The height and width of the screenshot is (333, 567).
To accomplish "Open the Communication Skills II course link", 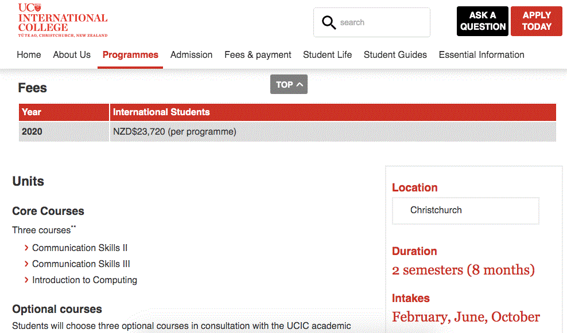I will click(80, 248).
